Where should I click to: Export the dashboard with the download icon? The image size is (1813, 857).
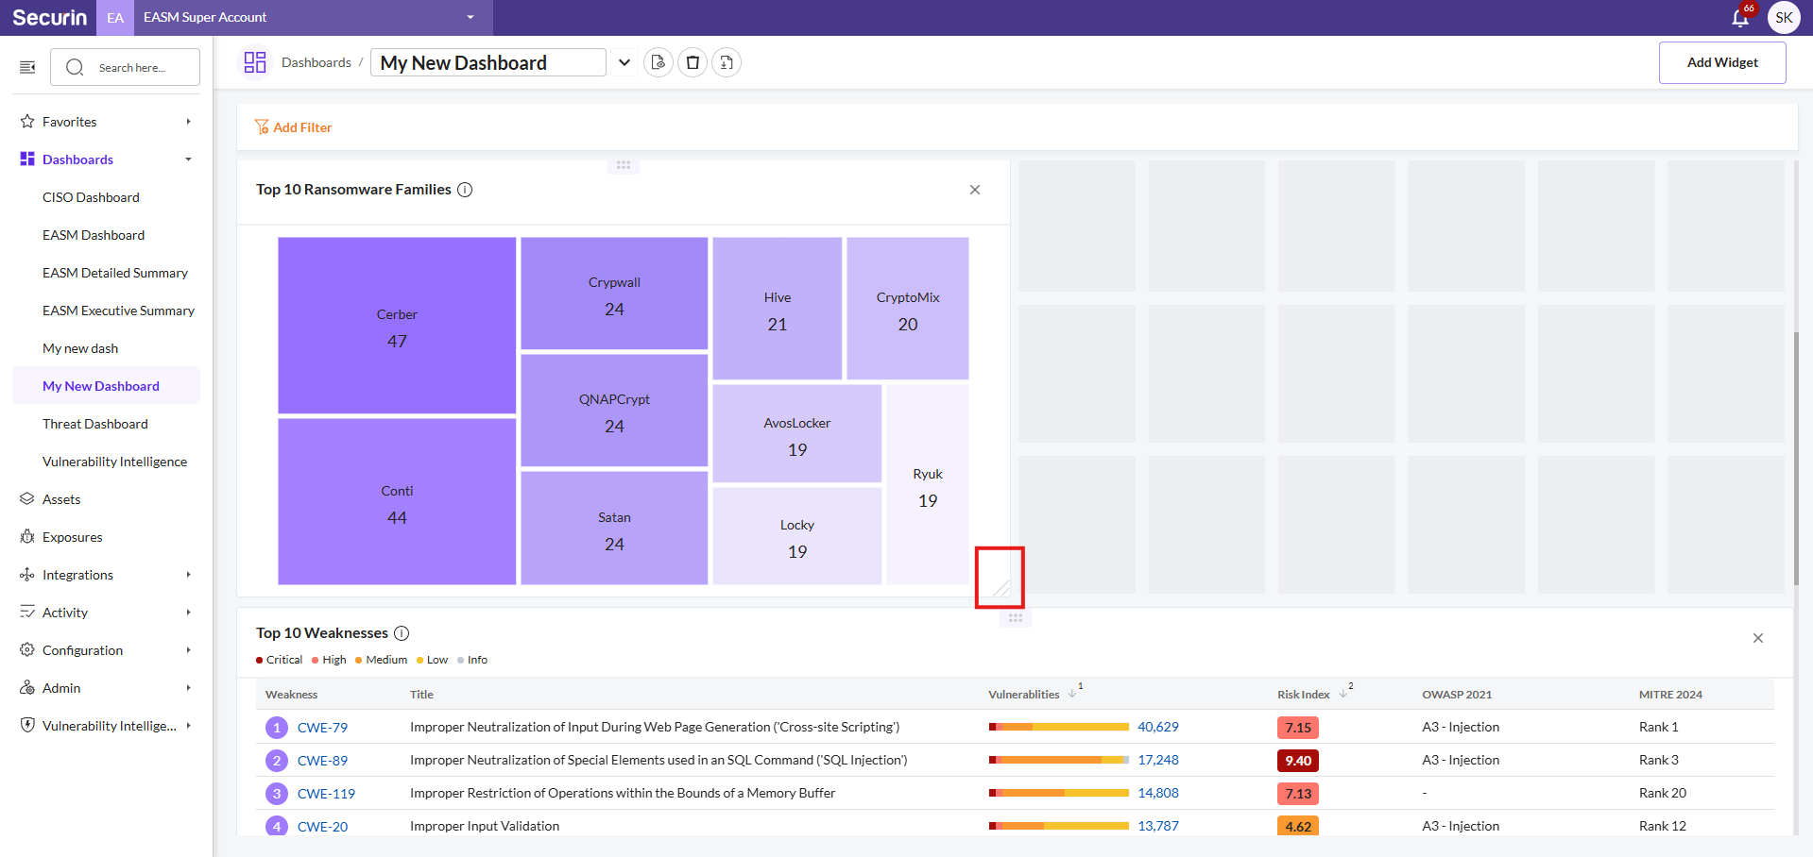coord(727,62)
